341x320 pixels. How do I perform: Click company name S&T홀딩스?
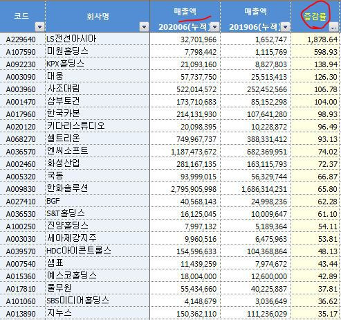[66, 213]
